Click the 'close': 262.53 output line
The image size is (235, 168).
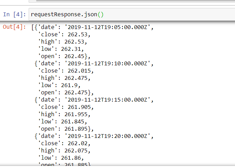tap(66, 34)
